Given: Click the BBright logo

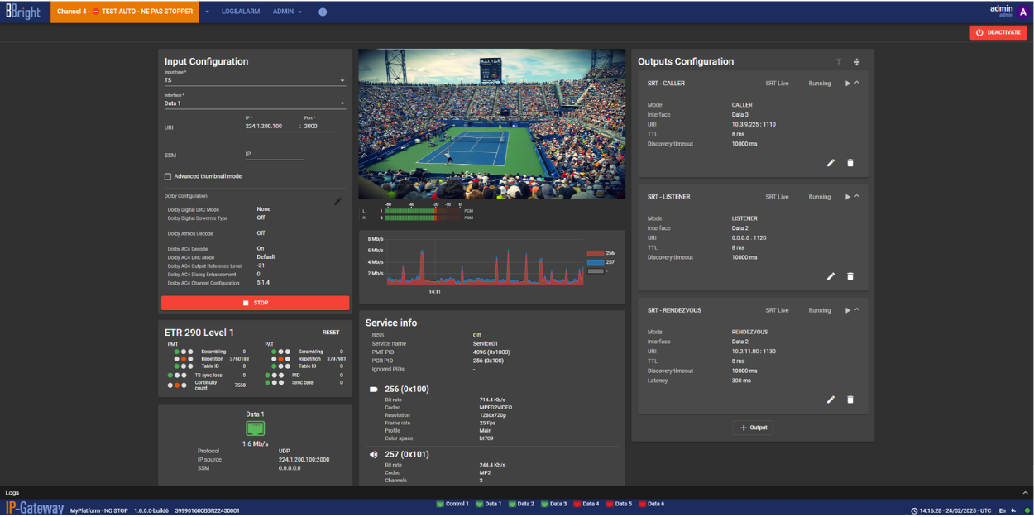Looking at the screenshot, I should click(24, 12).
